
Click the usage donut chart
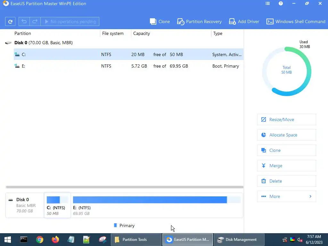click(x=287, y=71)
